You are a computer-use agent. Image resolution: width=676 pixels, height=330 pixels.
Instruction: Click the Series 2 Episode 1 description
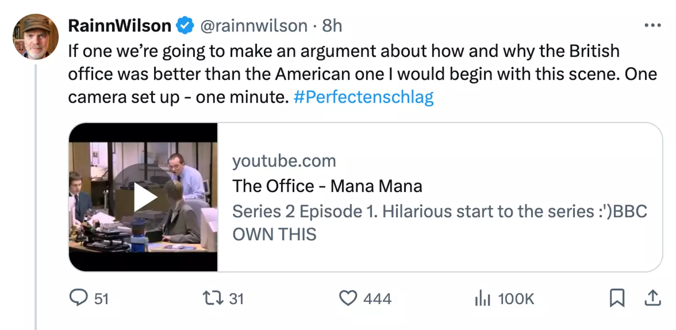[x=439, y=222]
